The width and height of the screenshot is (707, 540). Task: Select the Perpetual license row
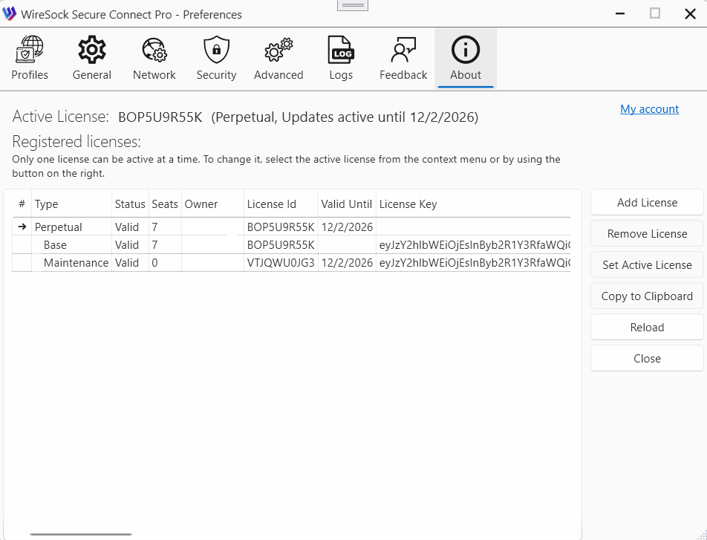click(59, 227)
